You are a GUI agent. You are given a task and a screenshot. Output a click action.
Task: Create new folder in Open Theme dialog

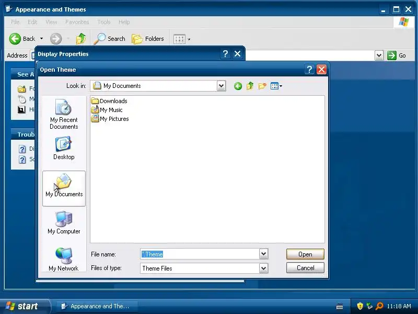[x=262, y=86]
